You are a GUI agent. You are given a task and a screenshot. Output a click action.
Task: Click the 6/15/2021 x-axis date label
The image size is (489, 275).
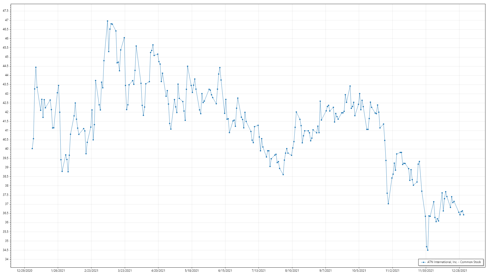coord(225,271)
